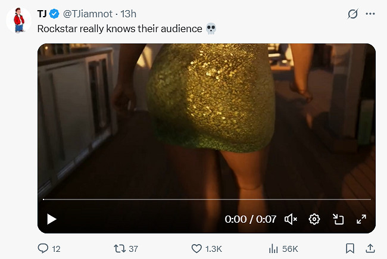
Task: Reply to the tweet with 12 replies
Action: pos(43,248)
